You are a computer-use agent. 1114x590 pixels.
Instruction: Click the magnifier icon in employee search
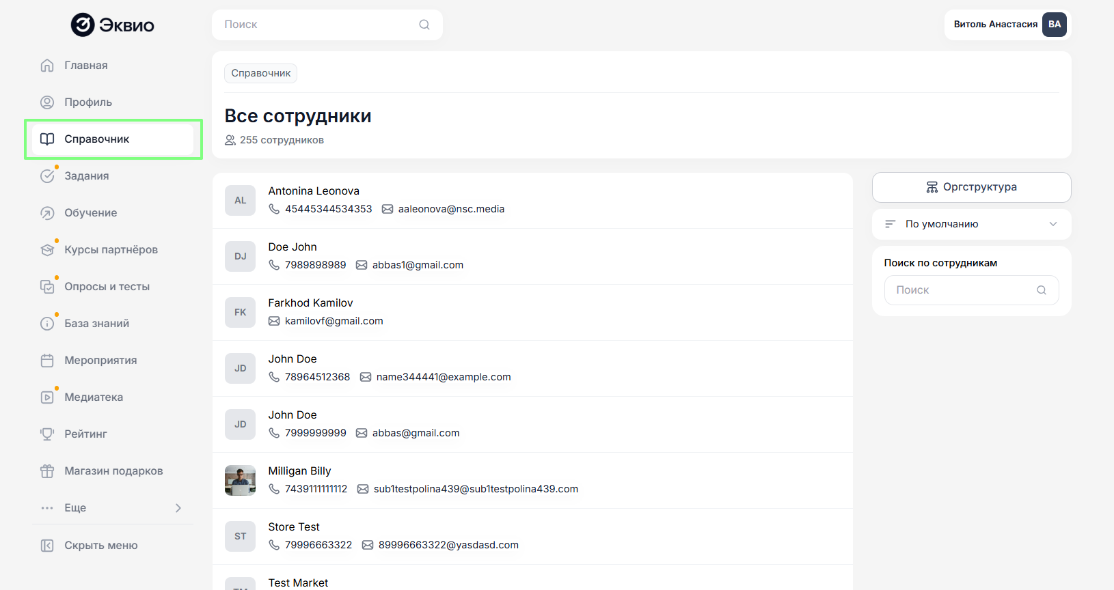coord(1042,290)
